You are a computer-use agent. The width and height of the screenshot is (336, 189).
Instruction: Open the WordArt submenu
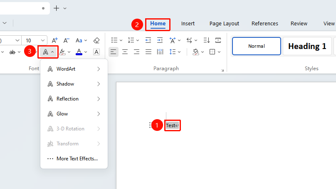pyautogui.click(x=74, y=69)
